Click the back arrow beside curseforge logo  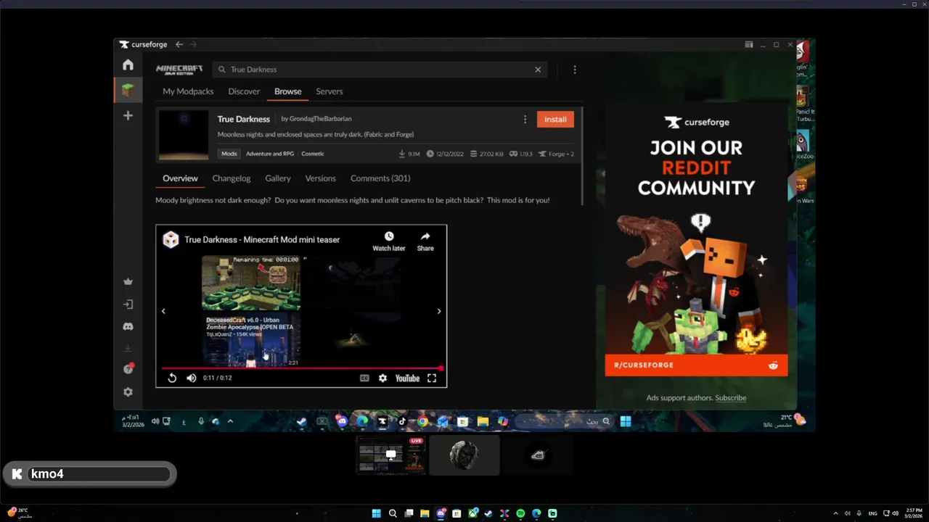click(179, 44)
